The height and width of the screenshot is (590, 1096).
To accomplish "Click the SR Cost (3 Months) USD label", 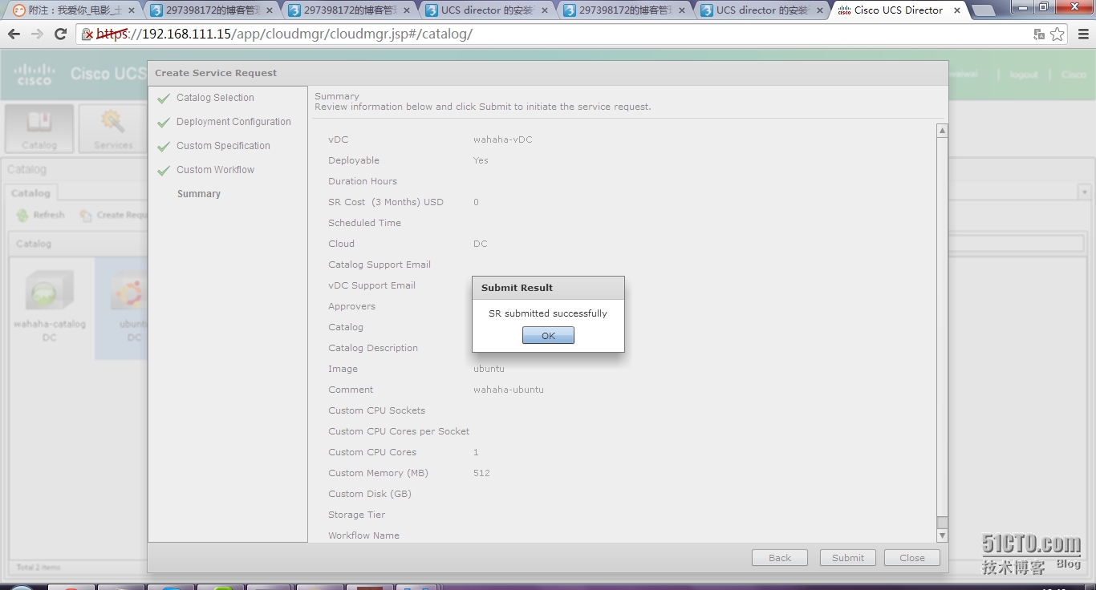I will coord(386,202).
